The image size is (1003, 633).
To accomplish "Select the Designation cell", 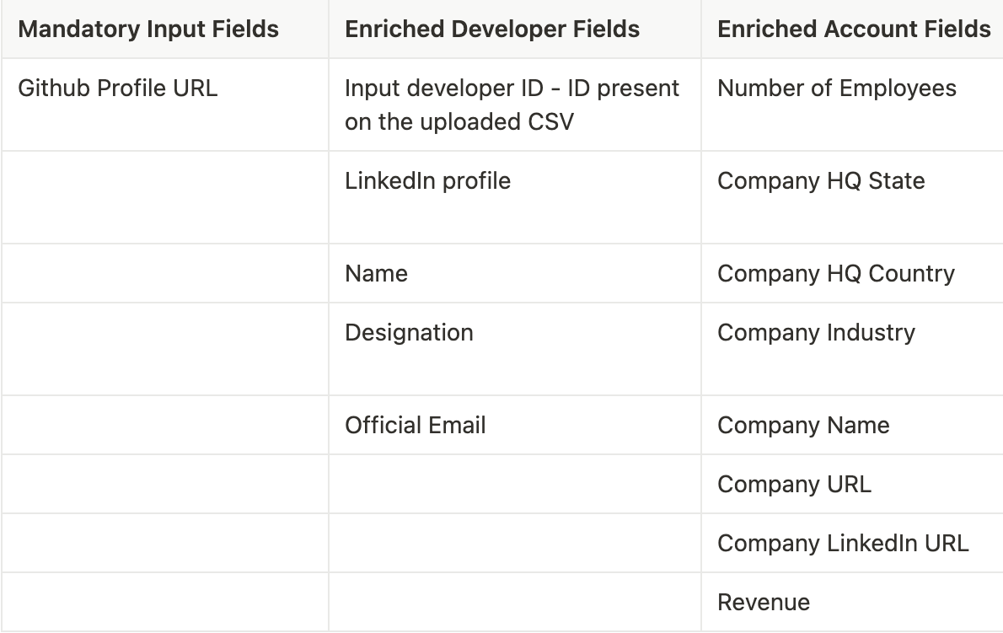I will [x=409, y=333].
